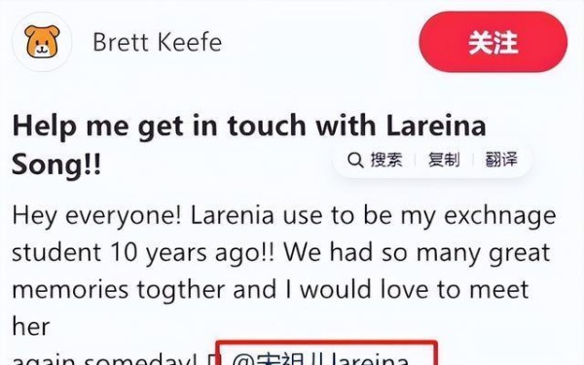Choose 翻译 to translate the post
The width and height of the screenshot is (584, 365).
[x=501, y=160]
